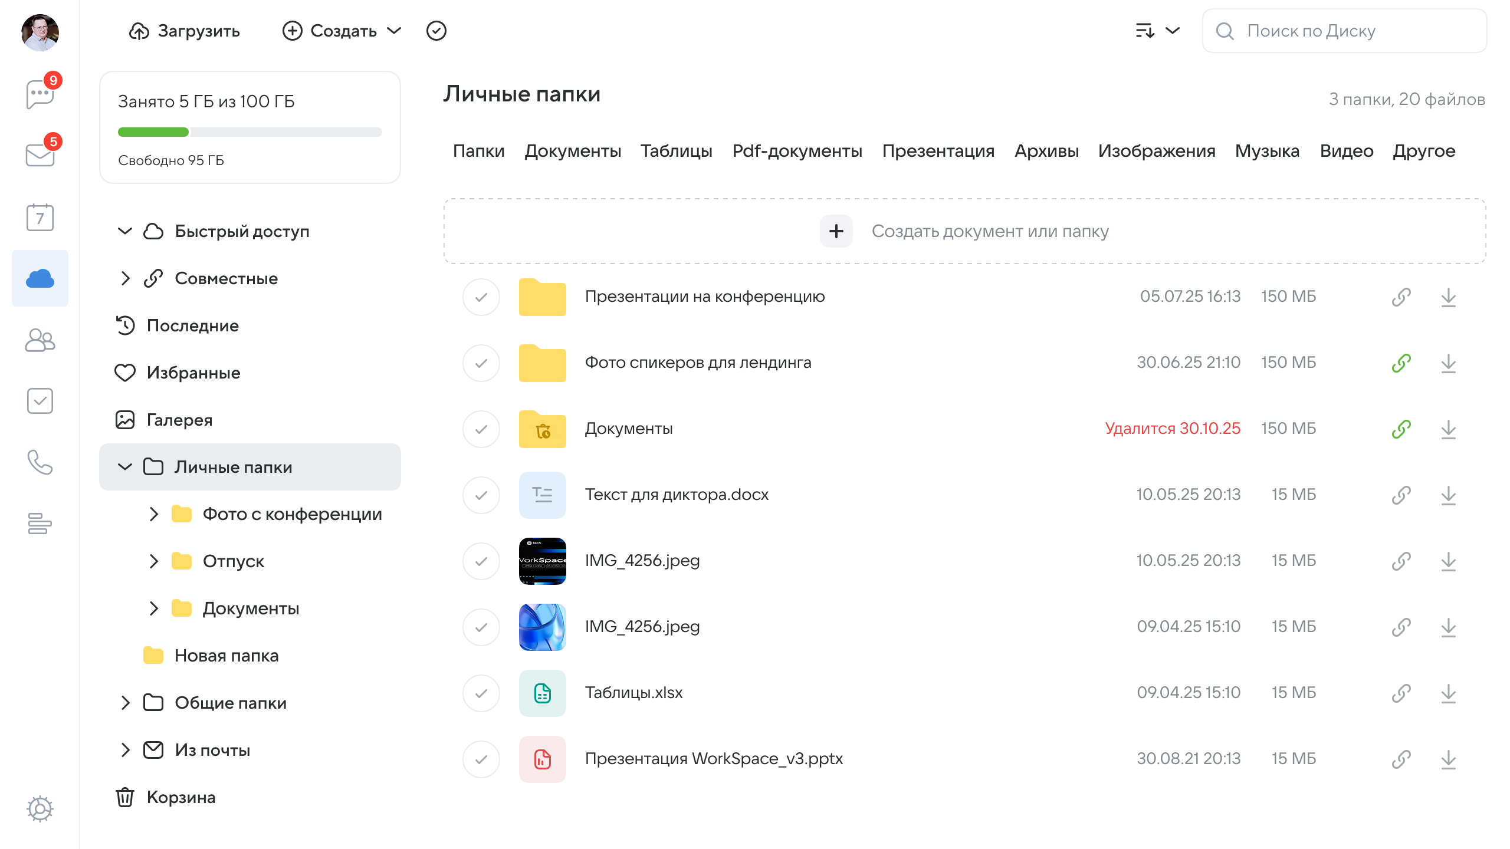
Task: Select checkbox for Презентации на конференцию folder
Action: pos(481,297)
